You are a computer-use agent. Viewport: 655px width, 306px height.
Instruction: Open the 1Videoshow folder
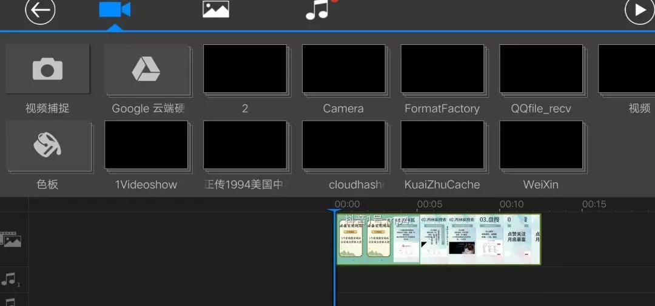coord(146,145)
